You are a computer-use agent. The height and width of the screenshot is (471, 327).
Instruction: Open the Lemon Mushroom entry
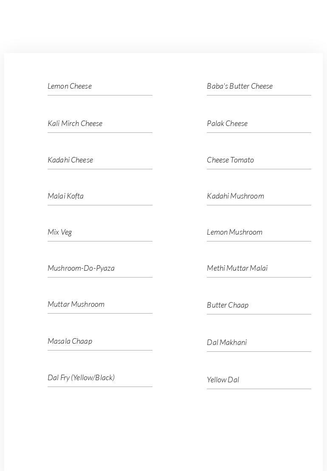click(234, 232)
